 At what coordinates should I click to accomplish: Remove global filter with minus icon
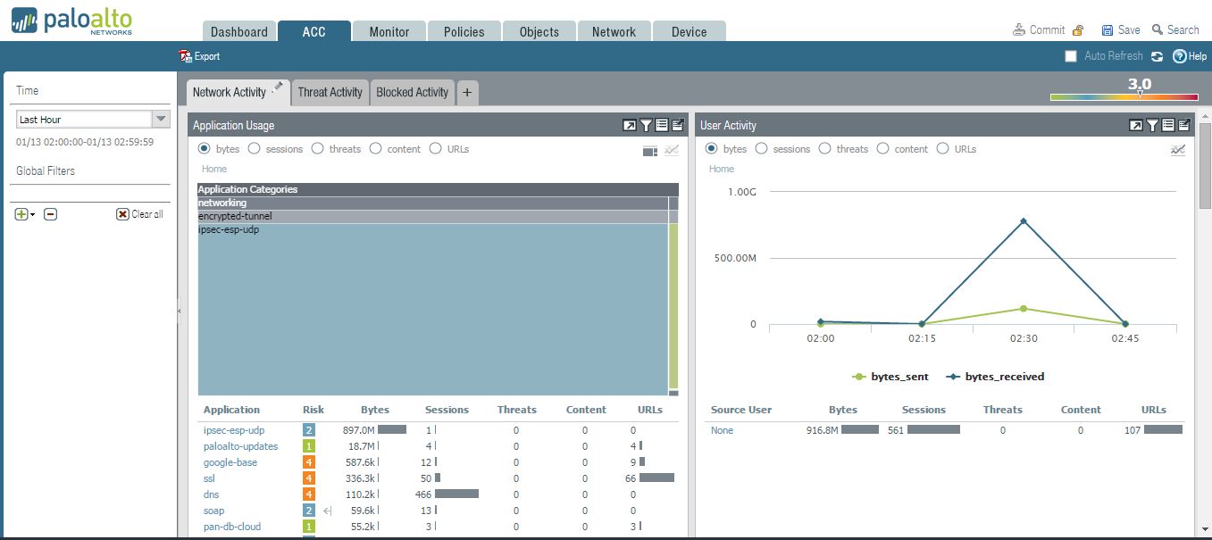coord(51,214)
